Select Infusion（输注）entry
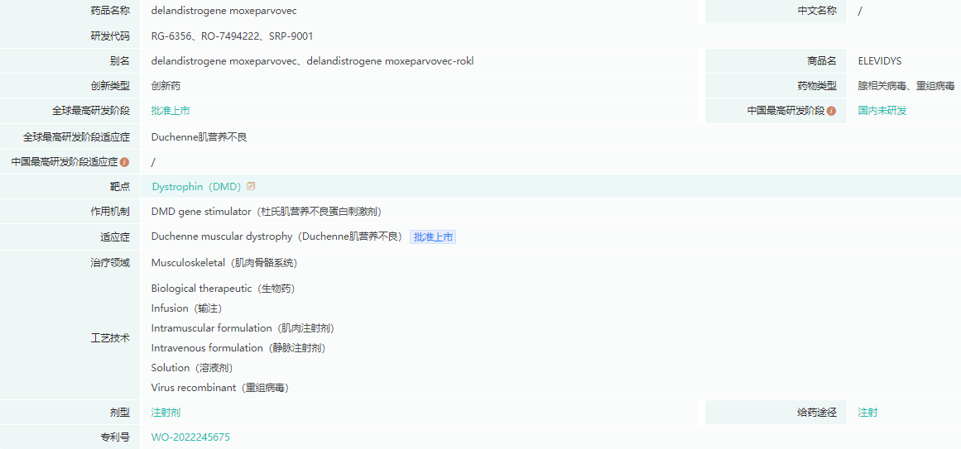The height and width of the screenshot is (449, 961). (x=186, y=308)
